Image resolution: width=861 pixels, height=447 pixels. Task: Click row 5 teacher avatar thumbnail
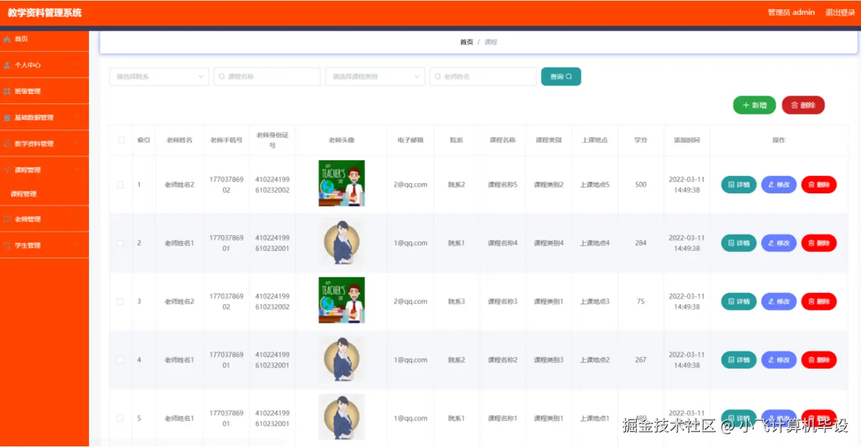(342, 417)
